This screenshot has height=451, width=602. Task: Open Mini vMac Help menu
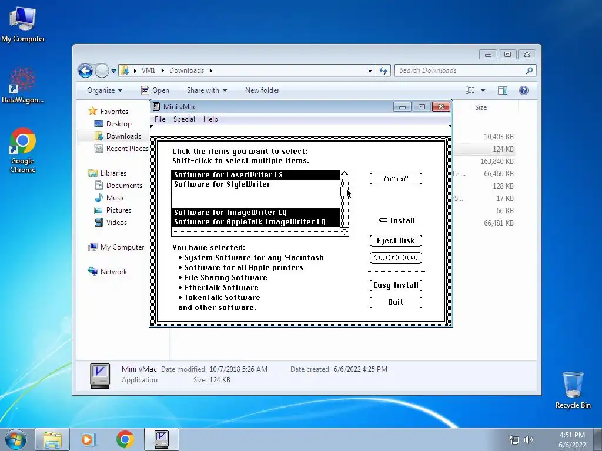pyautogui.click(x=210, y=119)
